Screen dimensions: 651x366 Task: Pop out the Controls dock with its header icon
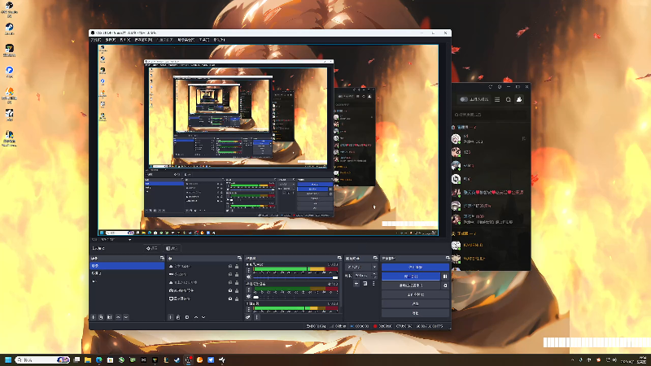pyautogui.click(x=447, y=258)
